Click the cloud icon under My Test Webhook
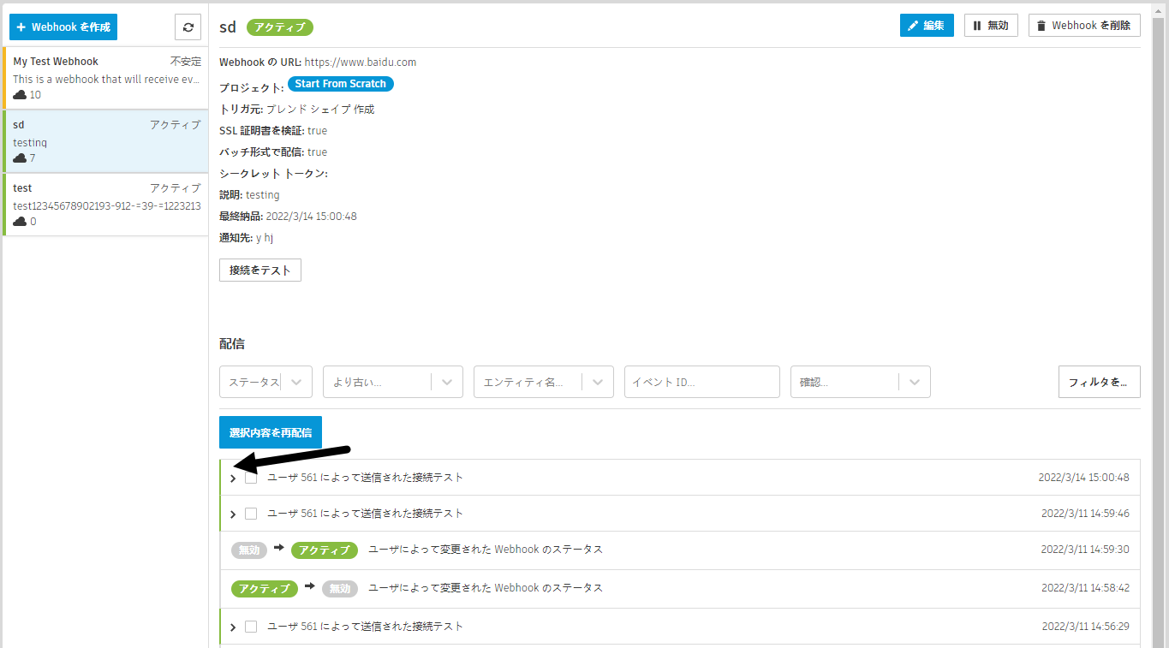 [x=20, y=95]
